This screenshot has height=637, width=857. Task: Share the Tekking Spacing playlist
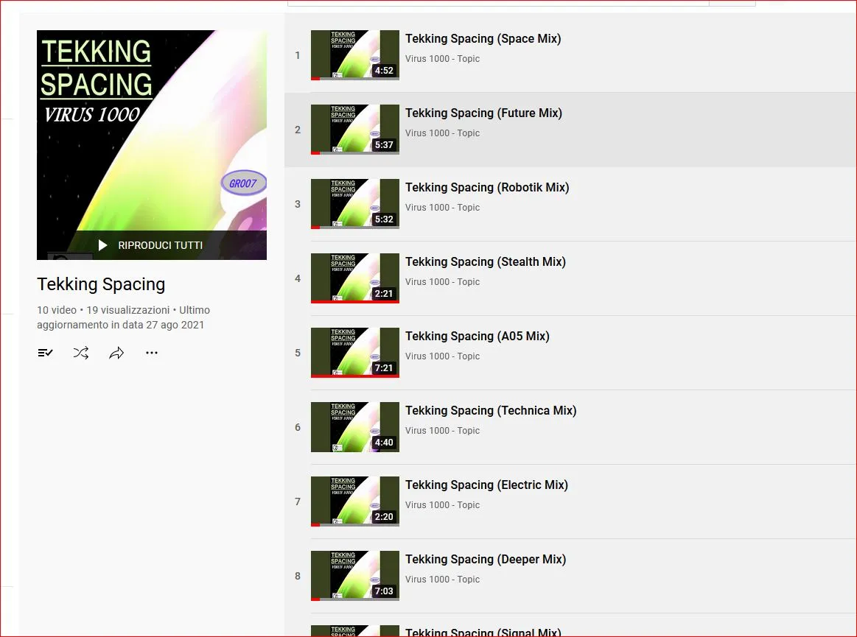coord(116,353)
